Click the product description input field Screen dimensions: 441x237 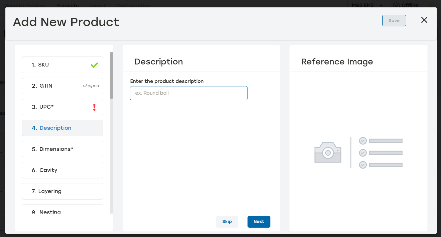[189, 93]
